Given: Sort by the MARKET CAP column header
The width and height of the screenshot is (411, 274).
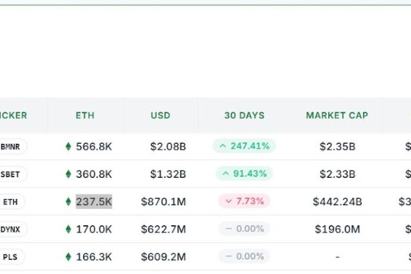Looking at the screenshot, I should 337,116.
